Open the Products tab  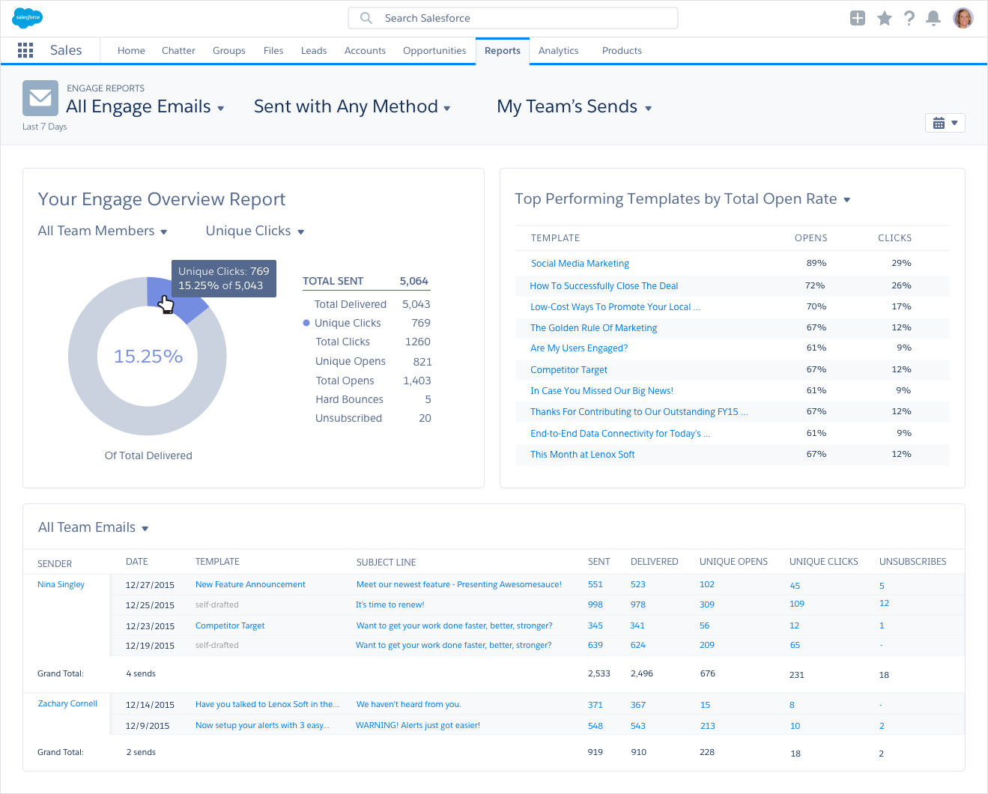pos(622,51)
